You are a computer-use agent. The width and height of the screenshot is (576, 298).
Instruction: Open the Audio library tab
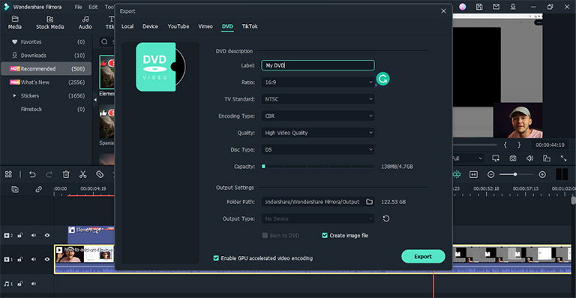pyautogui.click(x=85, y=23)
